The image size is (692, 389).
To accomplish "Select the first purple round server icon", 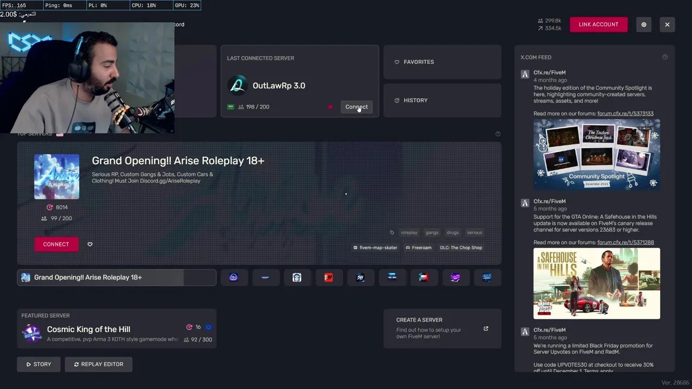I will [x=234, y=277].
